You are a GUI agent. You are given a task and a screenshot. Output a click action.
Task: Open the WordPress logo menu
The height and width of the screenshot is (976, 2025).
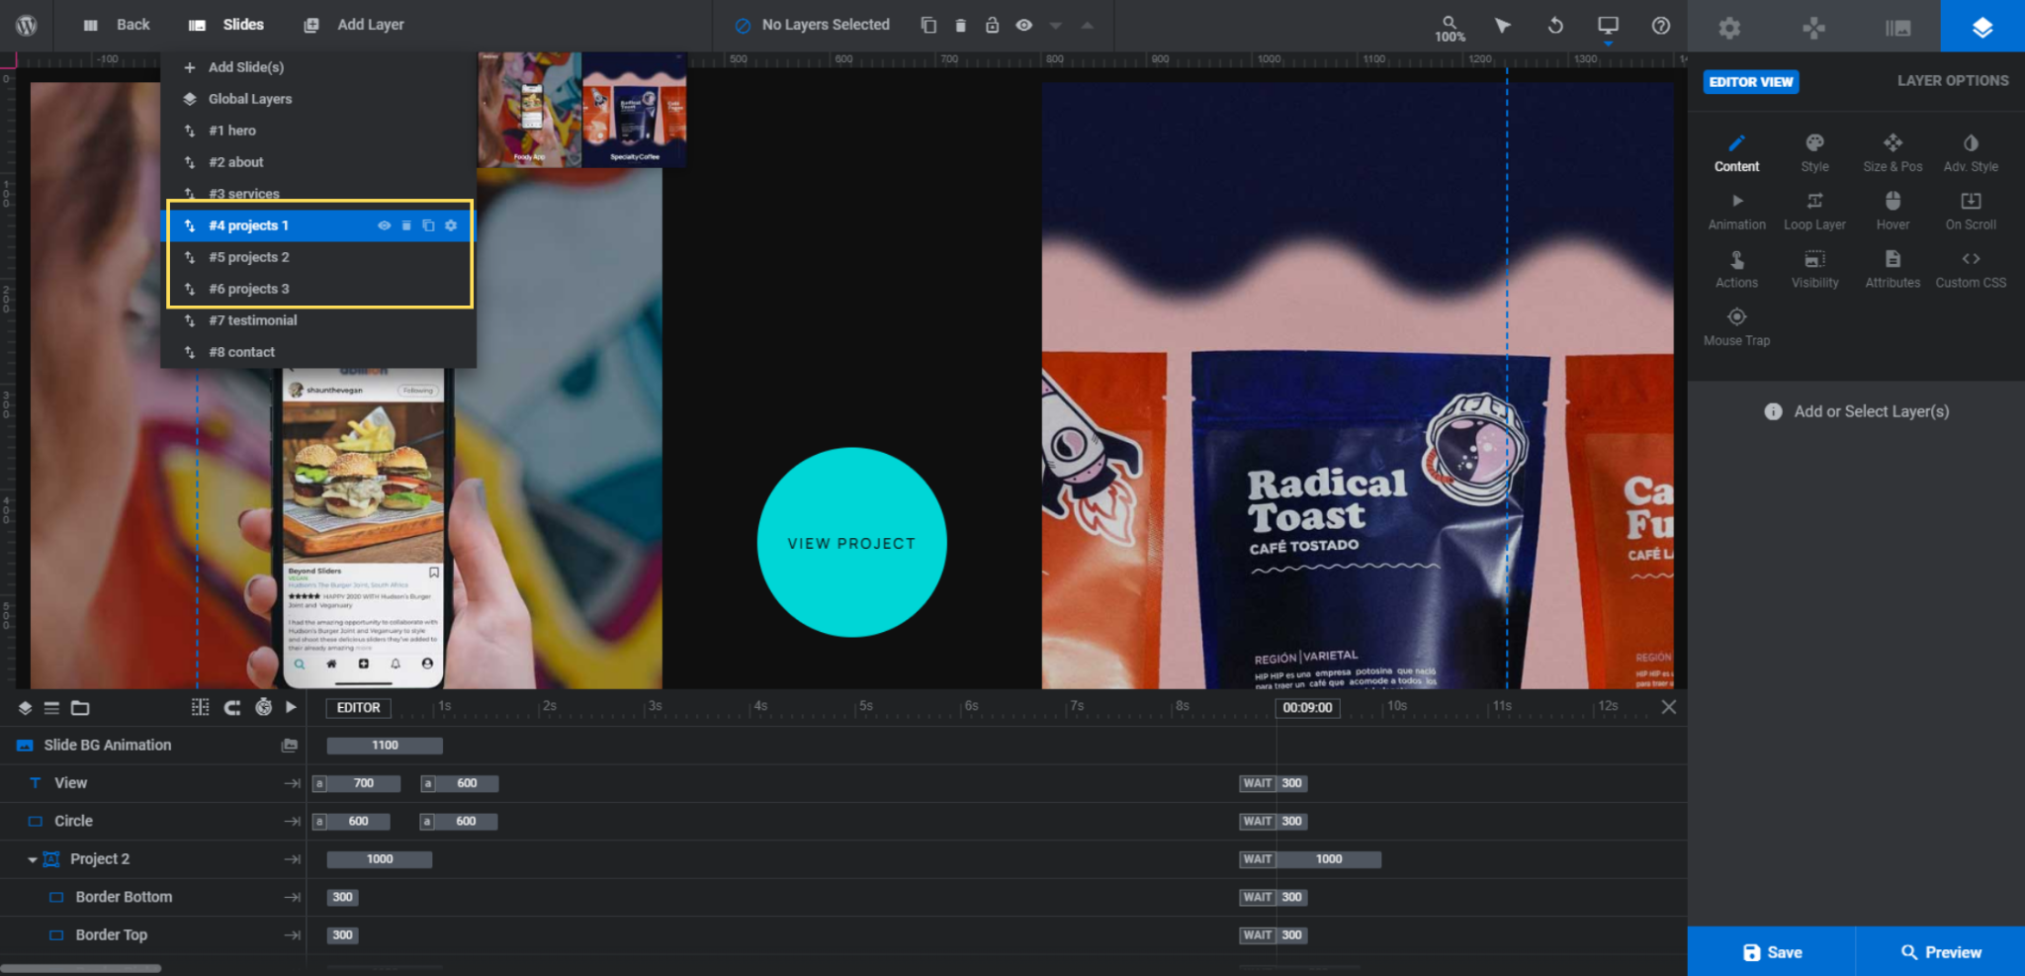(x=27, y=25)
